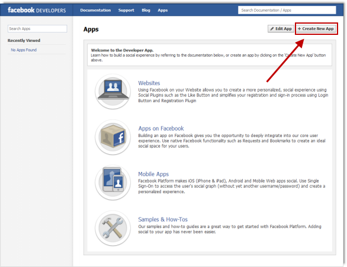Image resolution: width=347 pixels, height=267 pixels.
Task: Open the Mobile Apps link
Action: 153,174
